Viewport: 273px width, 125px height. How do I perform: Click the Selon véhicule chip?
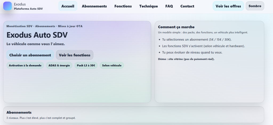[112, 65]
